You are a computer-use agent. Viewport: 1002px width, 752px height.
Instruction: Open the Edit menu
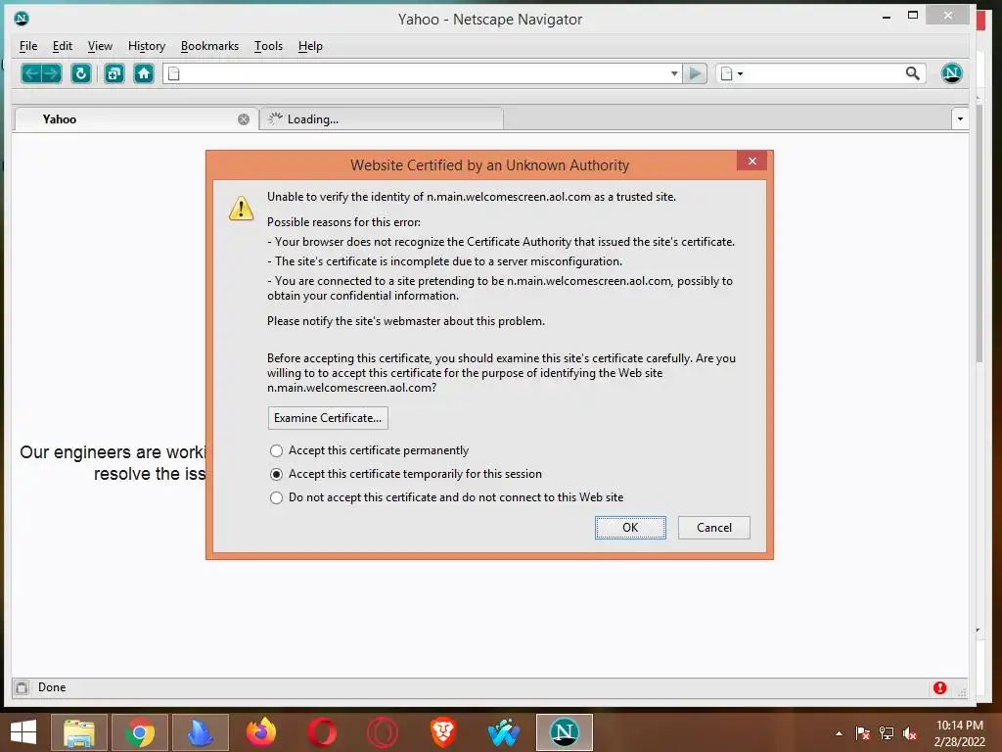62,46
